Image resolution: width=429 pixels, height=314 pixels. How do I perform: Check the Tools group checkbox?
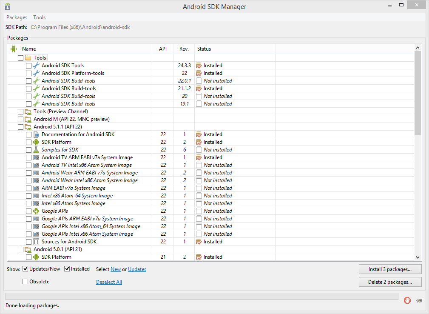[x=20, y=58]
